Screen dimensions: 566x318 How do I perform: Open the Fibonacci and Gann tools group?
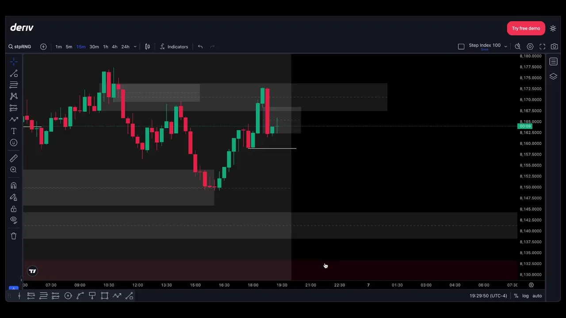click(x=14, y=85)
